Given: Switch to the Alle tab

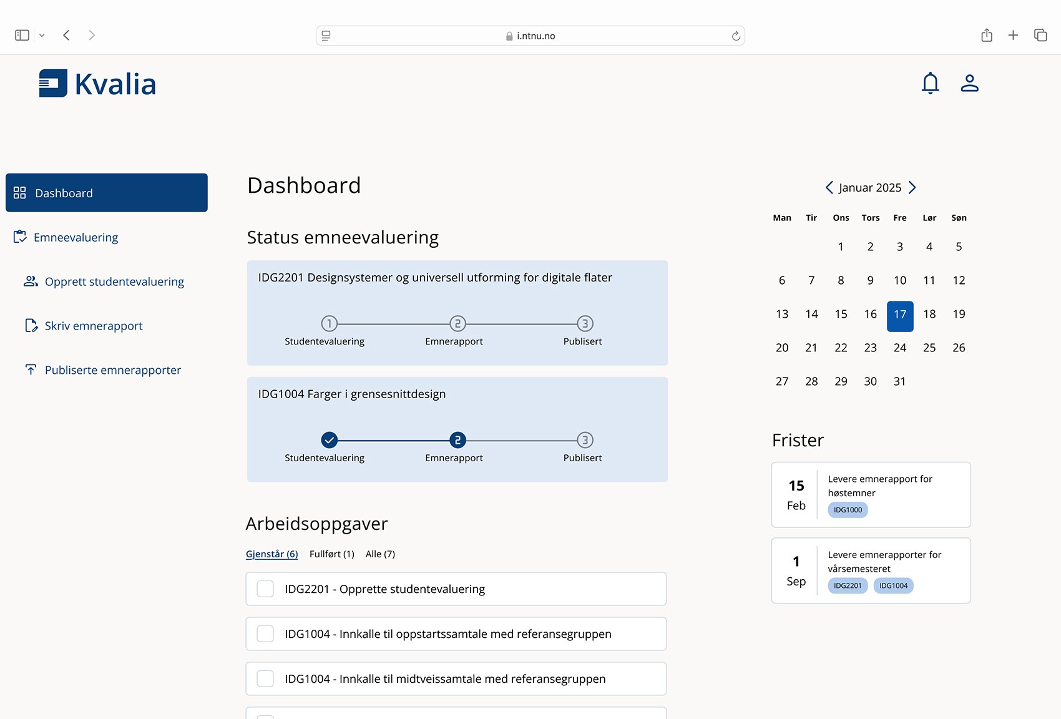Looking at the screenshot, I should [x=380, y=554].
